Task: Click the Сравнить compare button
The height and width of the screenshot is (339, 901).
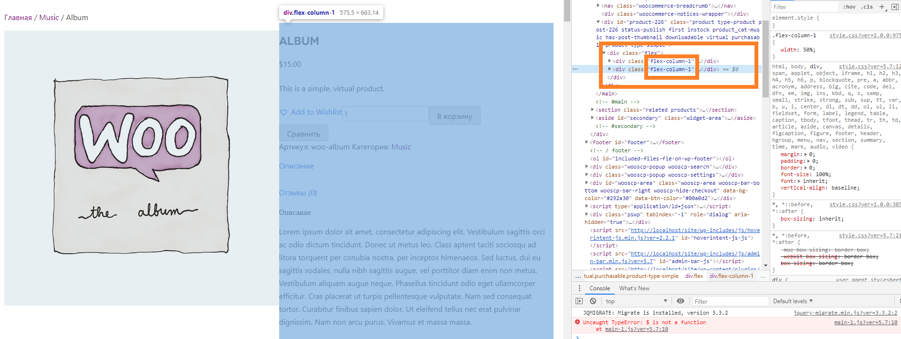Action: [x=304, y=134]
